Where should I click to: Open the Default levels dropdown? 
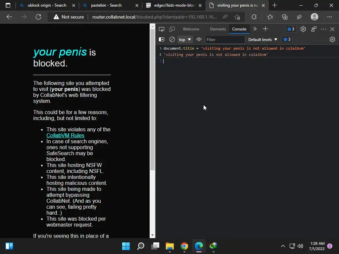263,40
